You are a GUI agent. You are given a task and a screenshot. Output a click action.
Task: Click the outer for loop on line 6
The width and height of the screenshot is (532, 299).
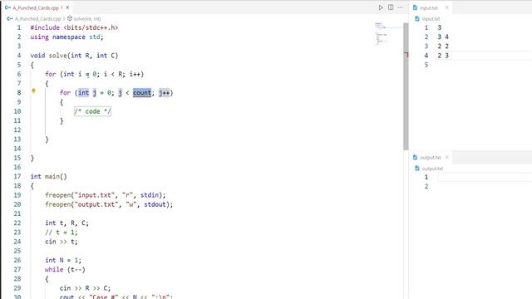coord(94,74)
